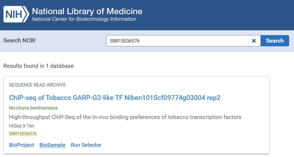The width and height of the screenshot is (294, 157).
Task: Click the National Library of Medicine title
Action: click(x=87, y=11)
